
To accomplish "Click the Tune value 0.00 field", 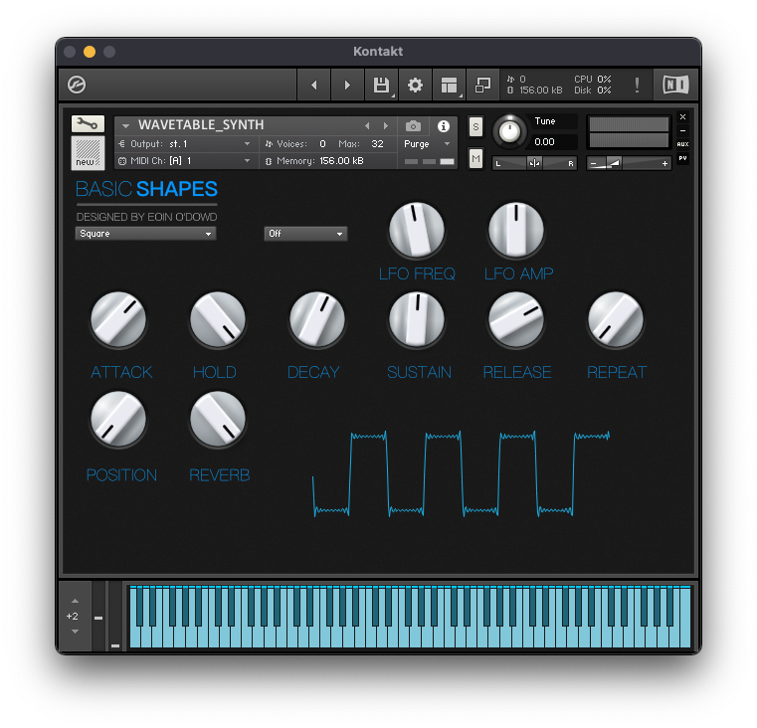I will pyautogui.click(x=555, y=142).
